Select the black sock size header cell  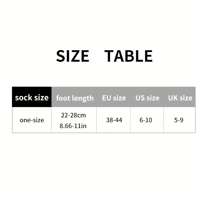pyautogui.click(x=32, y=97)
